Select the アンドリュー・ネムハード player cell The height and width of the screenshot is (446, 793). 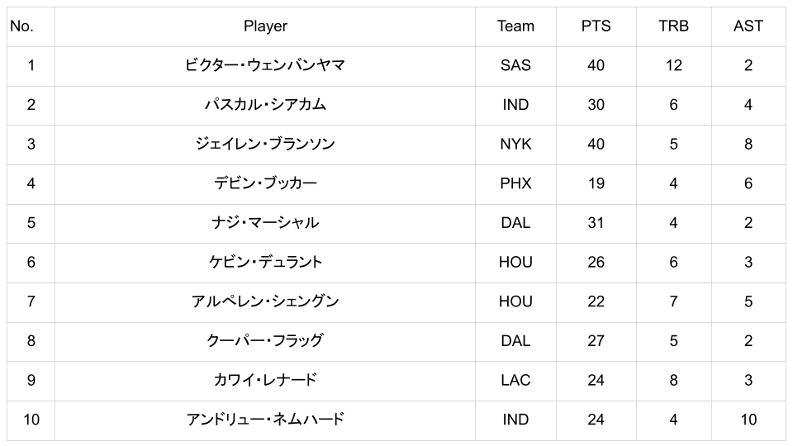(265, 420)
